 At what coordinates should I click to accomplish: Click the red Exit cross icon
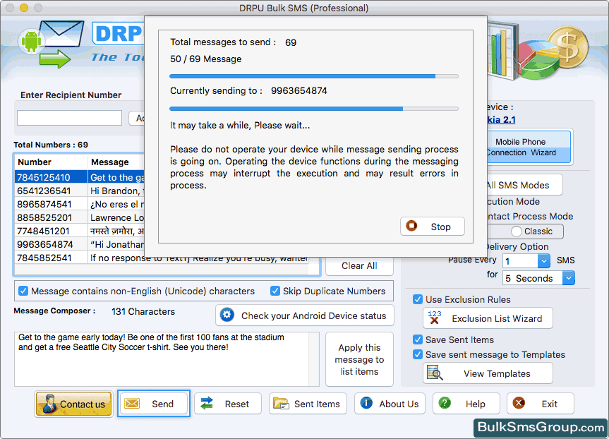coord(519,403)
